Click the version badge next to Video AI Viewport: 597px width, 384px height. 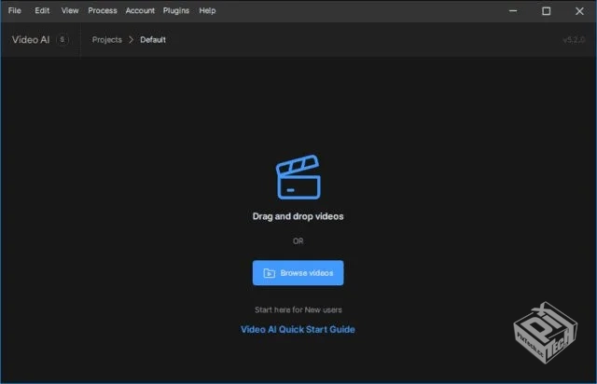62,39
